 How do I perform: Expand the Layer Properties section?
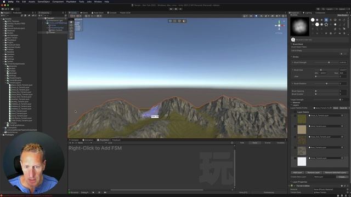291,182
